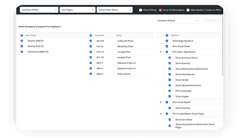Collapse Show Company's Custom Print Options
The height and width of the screenshot is (138, 243).
(x=40, y=27)
